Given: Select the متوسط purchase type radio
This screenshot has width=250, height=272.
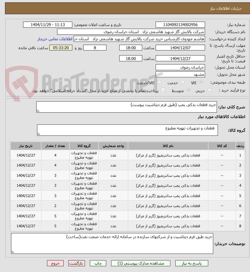Looking at the screenshot, I should [188, 90].
